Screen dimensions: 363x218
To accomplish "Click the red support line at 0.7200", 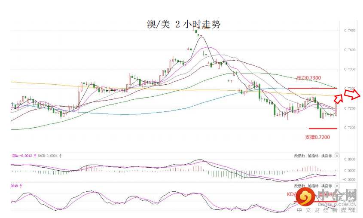I will click(x=323, y=128).
